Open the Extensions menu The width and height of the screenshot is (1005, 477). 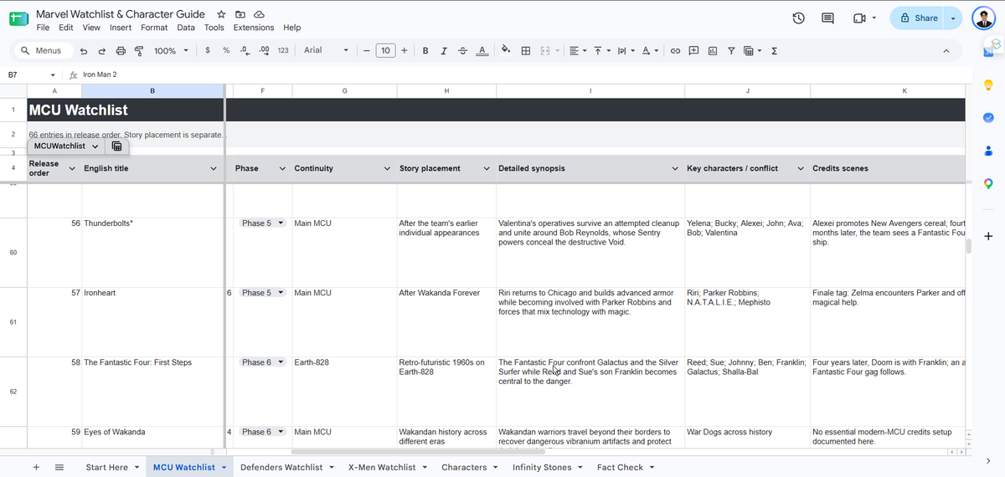(x=254, y=28)
